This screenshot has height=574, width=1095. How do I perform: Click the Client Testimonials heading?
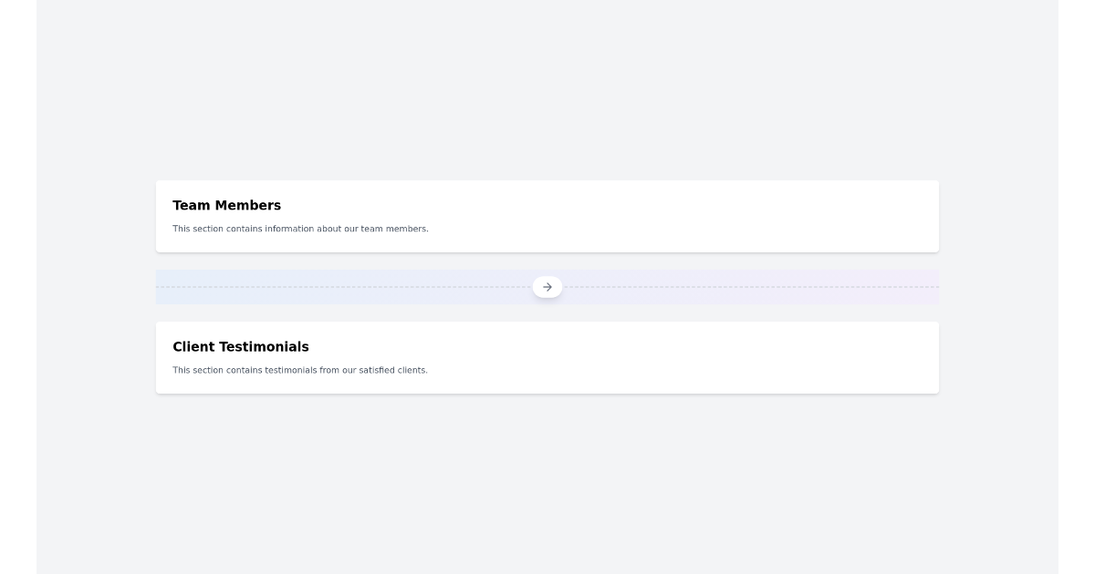[x=241, y=347]
